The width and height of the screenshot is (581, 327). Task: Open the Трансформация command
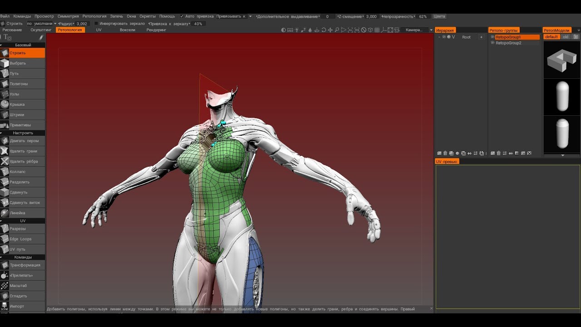[x=23, y=265]
